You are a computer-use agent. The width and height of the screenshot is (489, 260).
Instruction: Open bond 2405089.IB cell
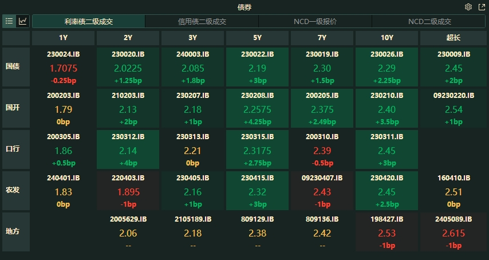pos(453,231)
